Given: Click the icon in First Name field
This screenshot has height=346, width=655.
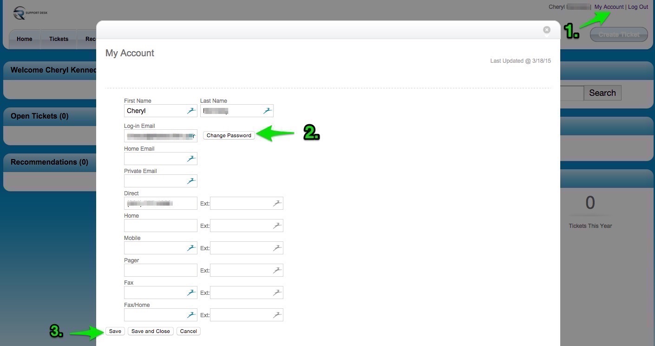Looking at the screenshot, I should click(x=191, y=111).
